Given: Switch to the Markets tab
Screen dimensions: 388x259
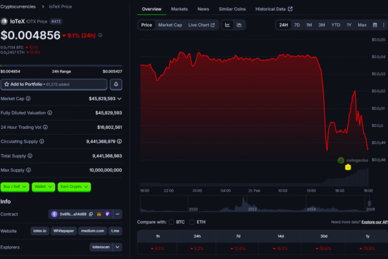Looking at the screenshot, I should click(x=179, y=9).
